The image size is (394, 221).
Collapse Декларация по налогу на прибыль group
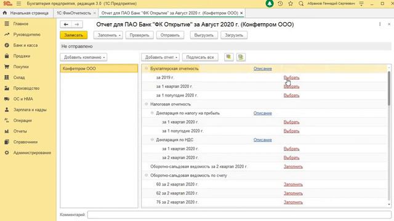coord(152,113)
